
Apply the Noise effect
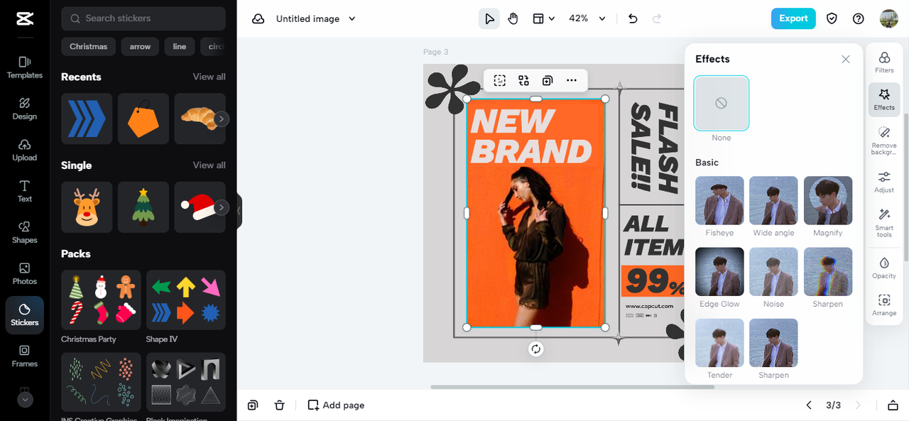[774, 272]
